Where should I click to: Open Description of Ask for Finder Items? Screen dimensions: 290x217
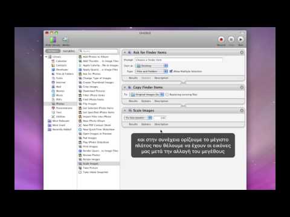[161, 78]
